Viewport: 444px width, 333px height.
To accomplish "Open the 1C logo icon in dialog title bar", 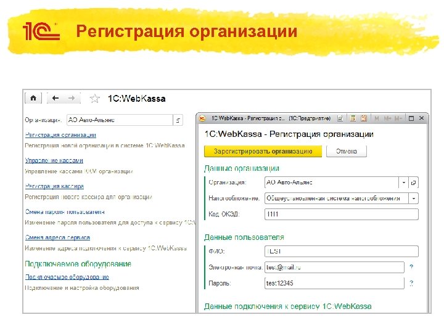I will point(202,118).
